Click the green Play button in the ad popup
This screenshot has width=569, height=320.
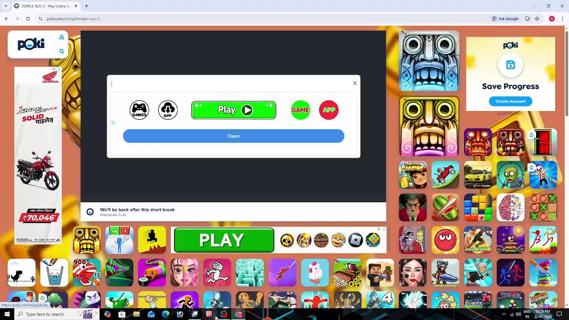(234, 110)
